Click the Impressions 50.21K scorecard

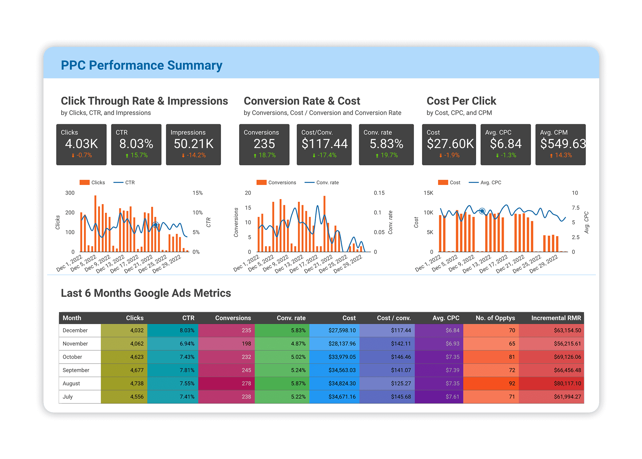coord(193,144)
